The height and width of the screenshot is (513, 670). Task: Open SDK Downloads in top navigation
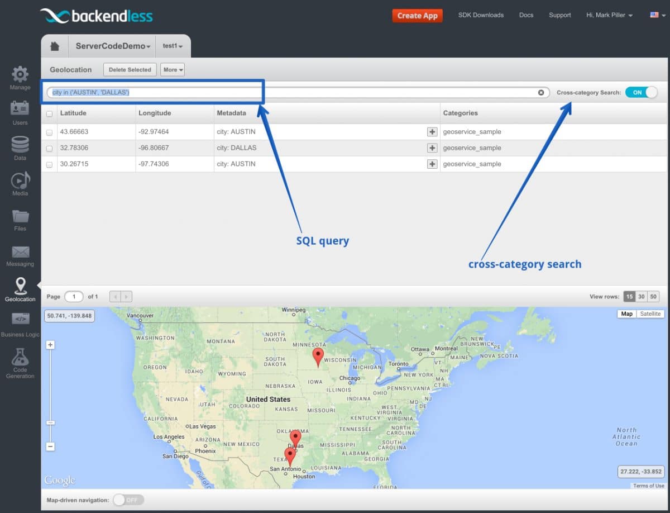pyautogui.click(x=481, y=15)
